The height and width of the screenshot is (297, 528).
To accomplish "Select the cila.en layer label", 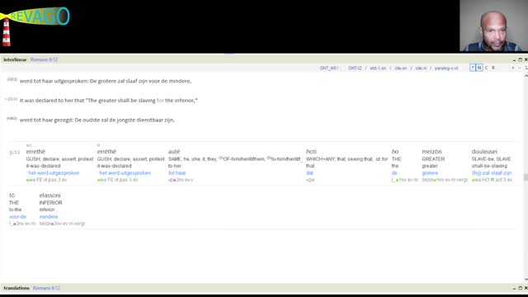I will (400, 68).
